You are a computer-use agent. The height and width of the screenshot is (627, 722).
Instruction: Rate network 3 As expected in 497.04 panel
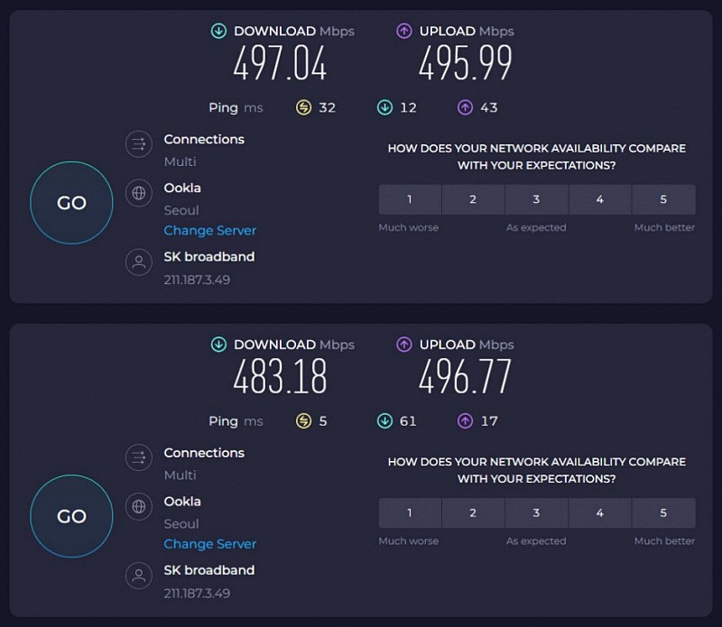tap(536, 199)
